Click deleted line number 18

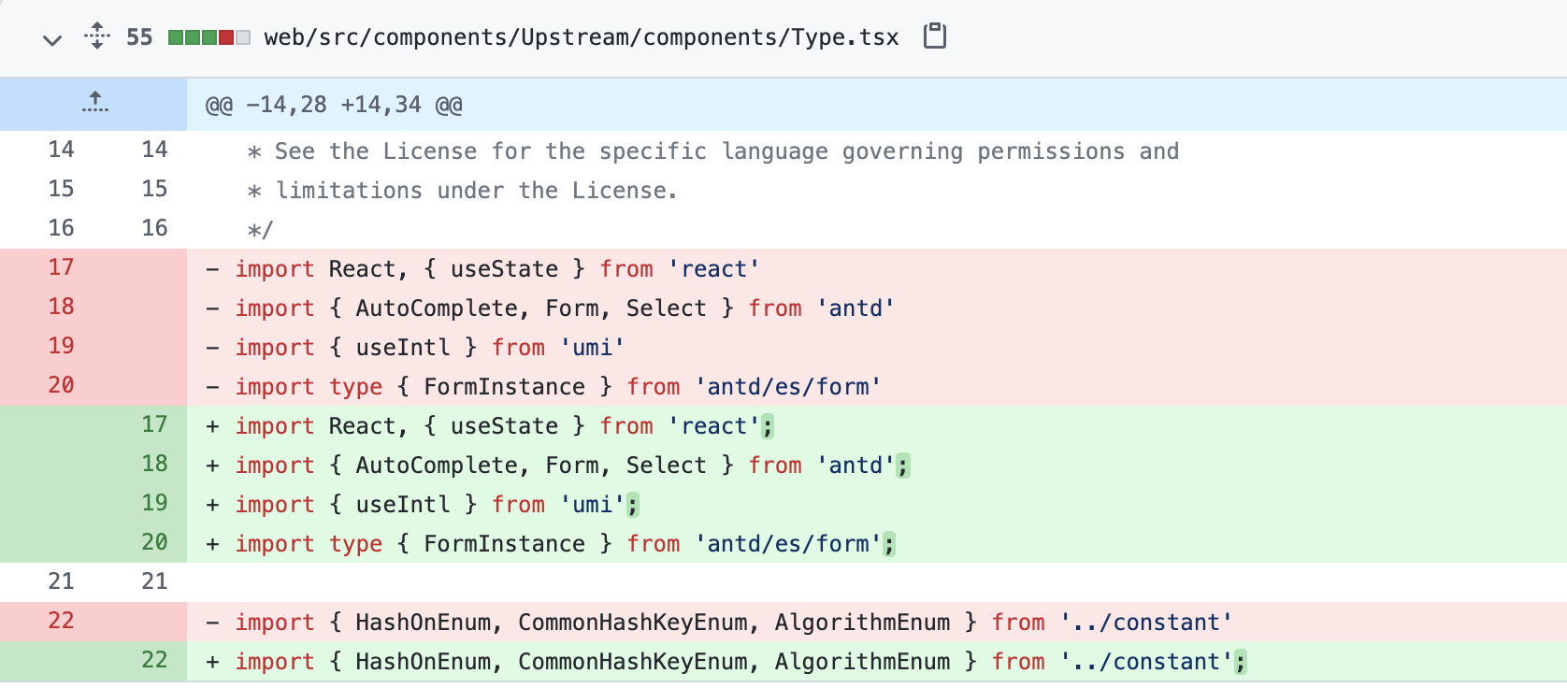coord(61,307)
